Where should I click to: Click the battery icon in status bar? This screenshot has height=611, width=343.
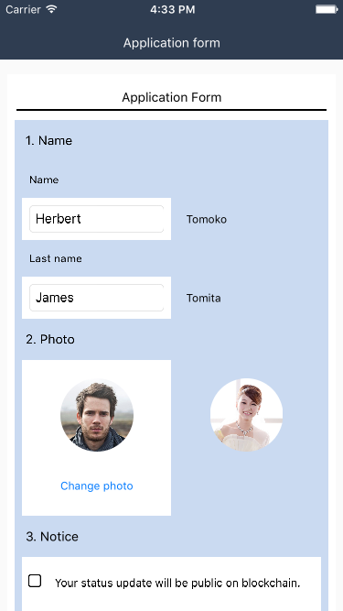[327, 9]
